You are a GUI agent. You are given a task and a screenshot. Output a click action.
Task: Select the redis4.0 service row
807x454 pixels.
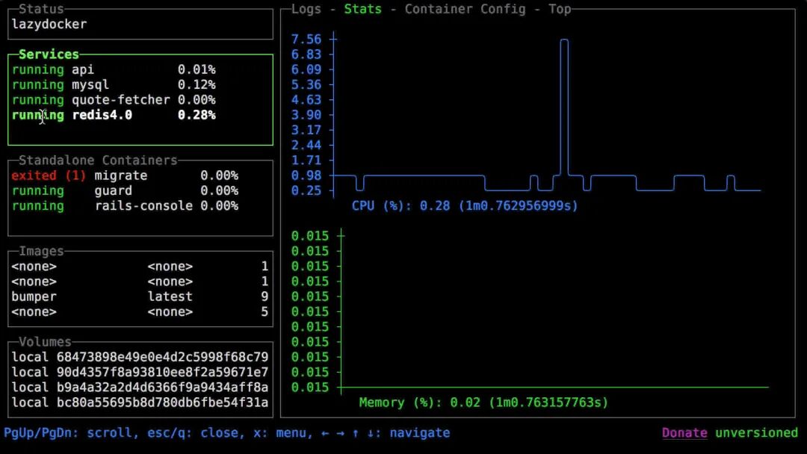(x=140, y=115)
